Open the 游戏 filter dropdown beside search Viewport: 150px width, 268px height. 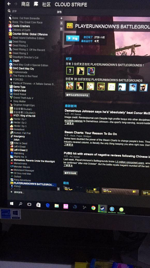point(59,12)
